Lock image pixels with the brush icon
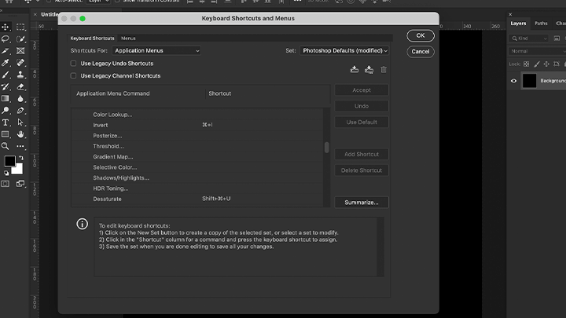566x318 pixels. click(x=537, y=64)
